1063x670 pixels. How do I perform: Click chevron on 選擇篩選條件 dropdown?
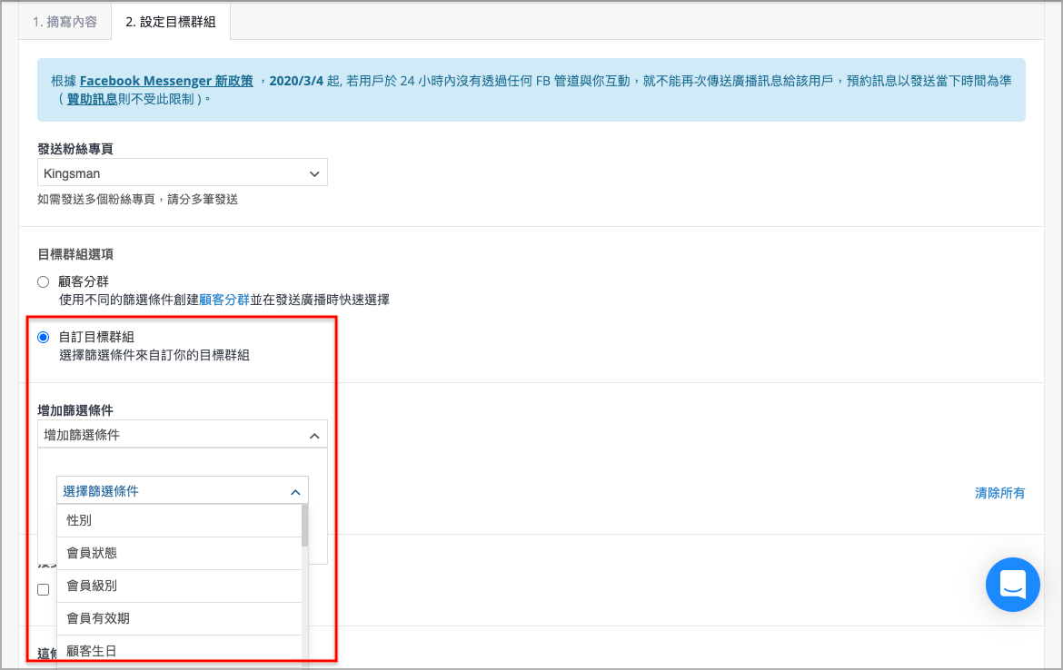295,492
